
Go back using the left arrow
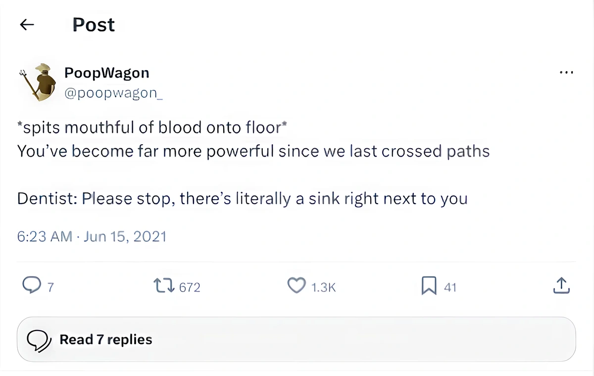27,25
